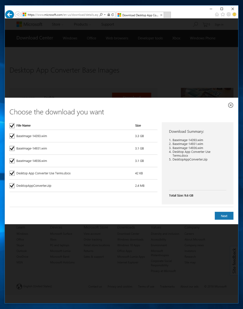Expand the Products menu

tap(82, 24)
